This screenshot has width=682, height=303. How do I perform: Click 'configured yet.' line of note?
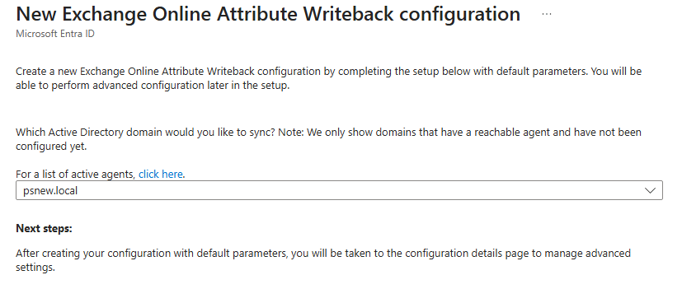tap(51, 147)
